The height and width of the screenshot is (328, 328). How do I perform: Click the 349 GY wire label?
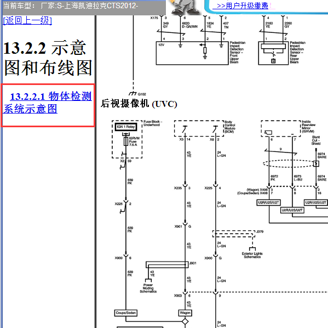pyautogui.click(x=166, y=25)
